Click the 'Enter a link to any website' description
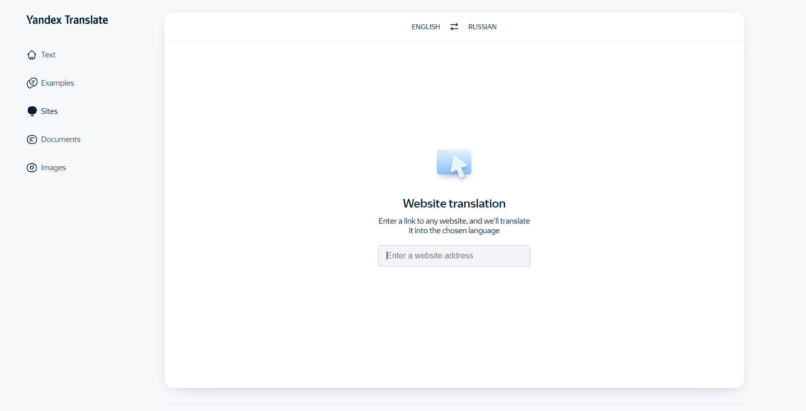 pos(454,226)
